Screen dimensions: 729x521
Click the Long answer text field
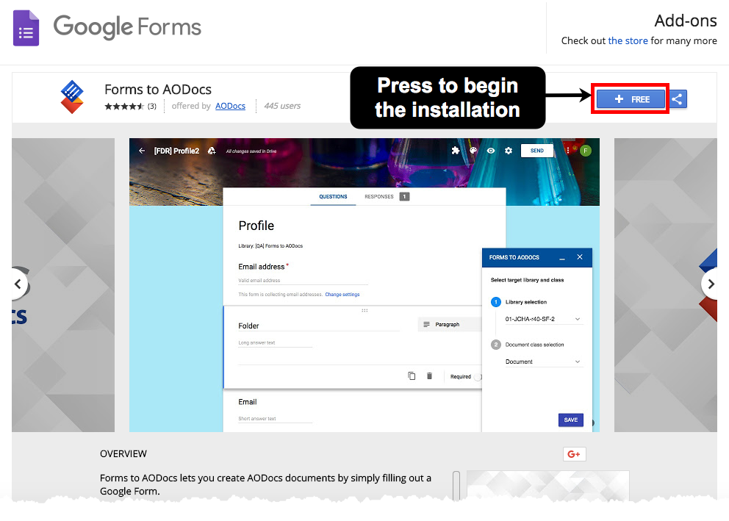[276, 343]
